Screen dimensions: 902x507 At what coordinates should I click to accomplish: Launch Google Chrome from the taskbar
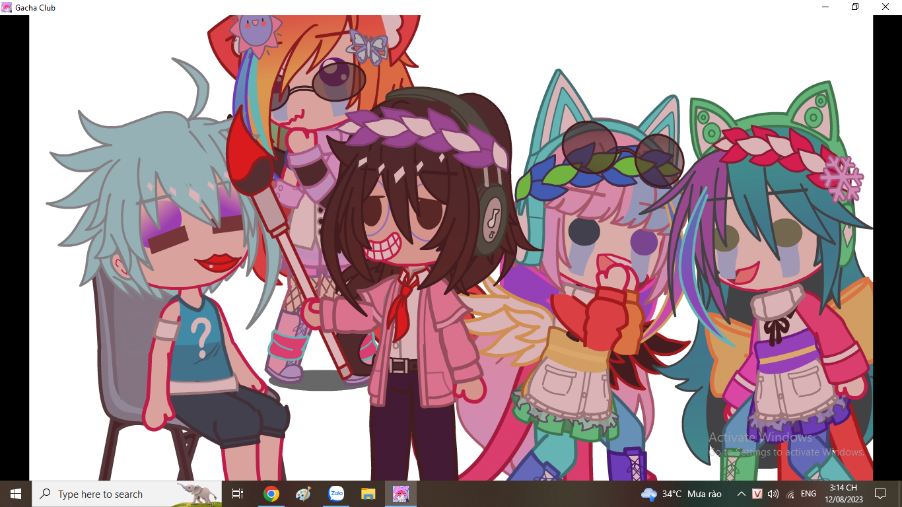pos(271,494)
